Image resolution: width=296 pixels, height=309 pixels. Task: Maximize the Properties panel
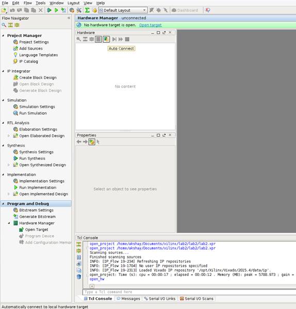click(x=158, y=135)
